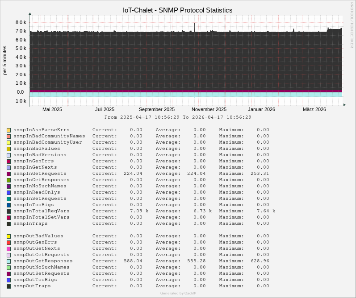Select the November 2025 x-axis label
The height and width of the screenshot is (298, 356).
(x=209, y=109)
